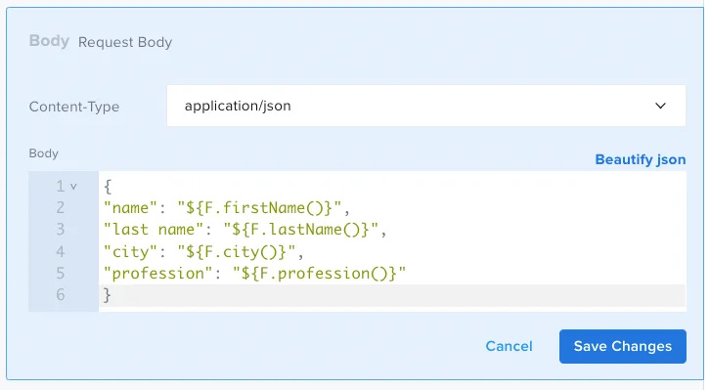The height and width of the screenshot is (390, 710).
Task: Click the Content-Type label
Action: pos(74,107)
